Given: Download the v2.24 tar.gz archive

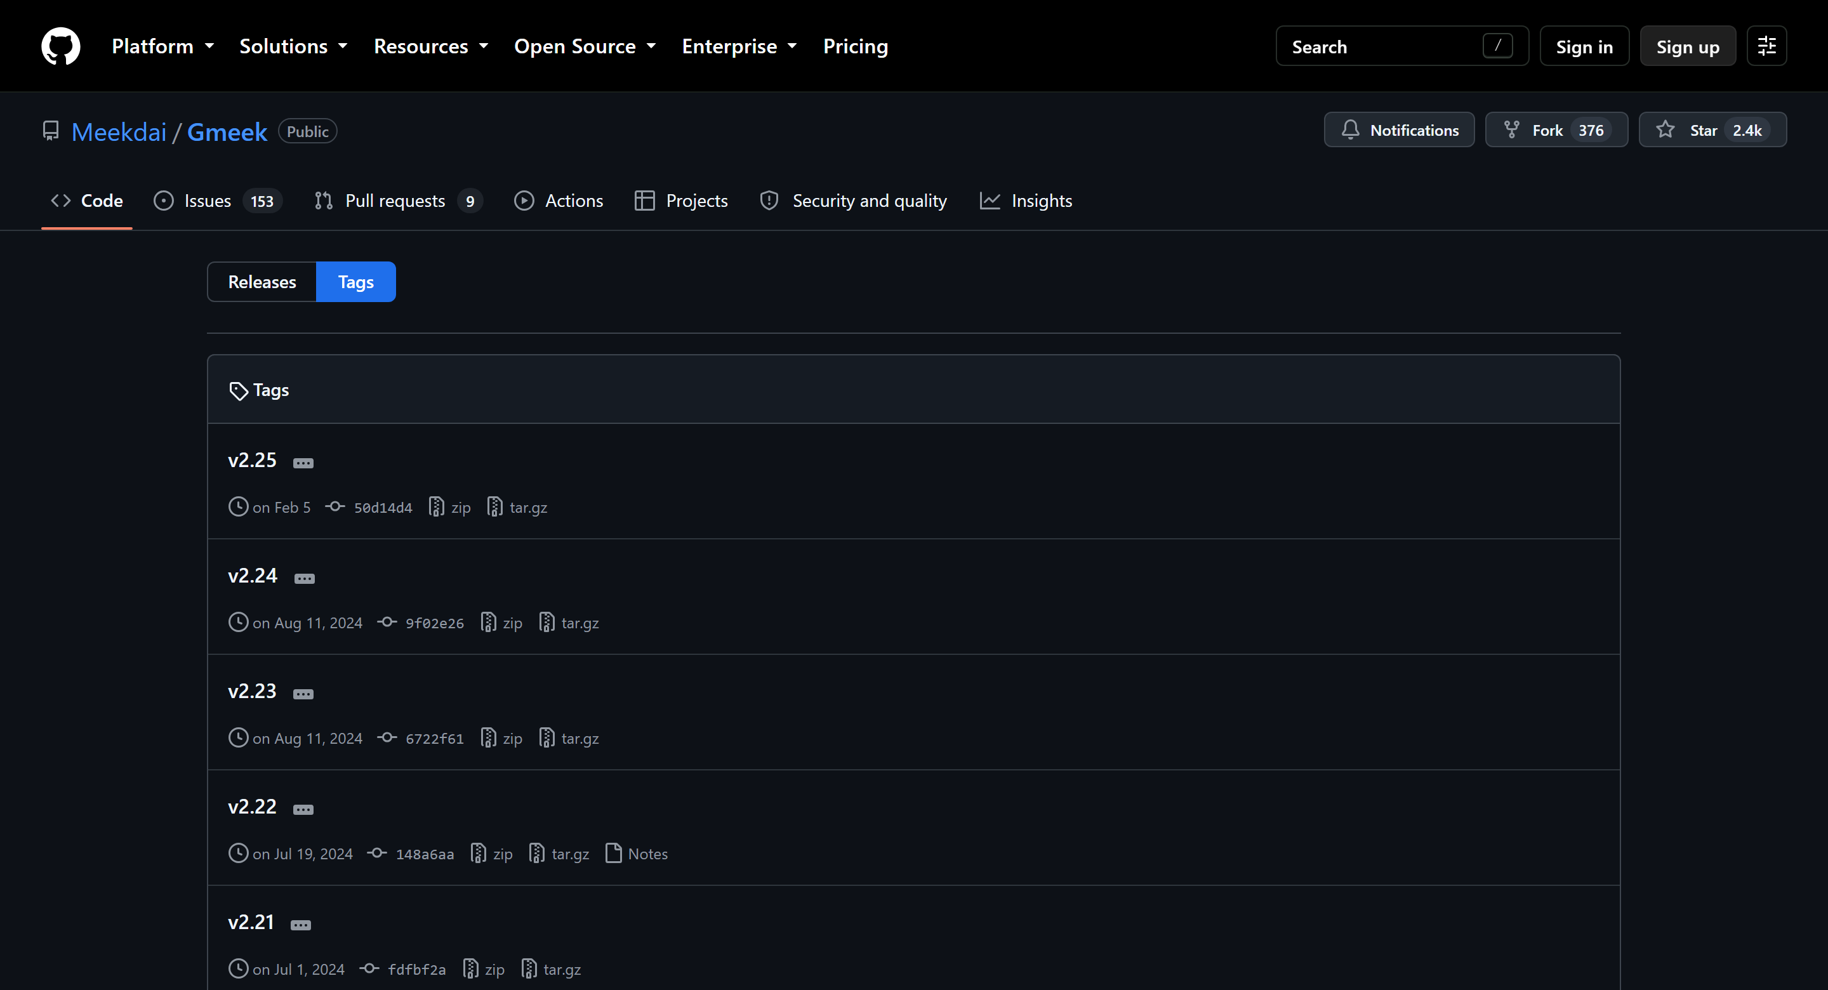Looking at the screenshot, I should pyautogui.click(x=569, y=623).
